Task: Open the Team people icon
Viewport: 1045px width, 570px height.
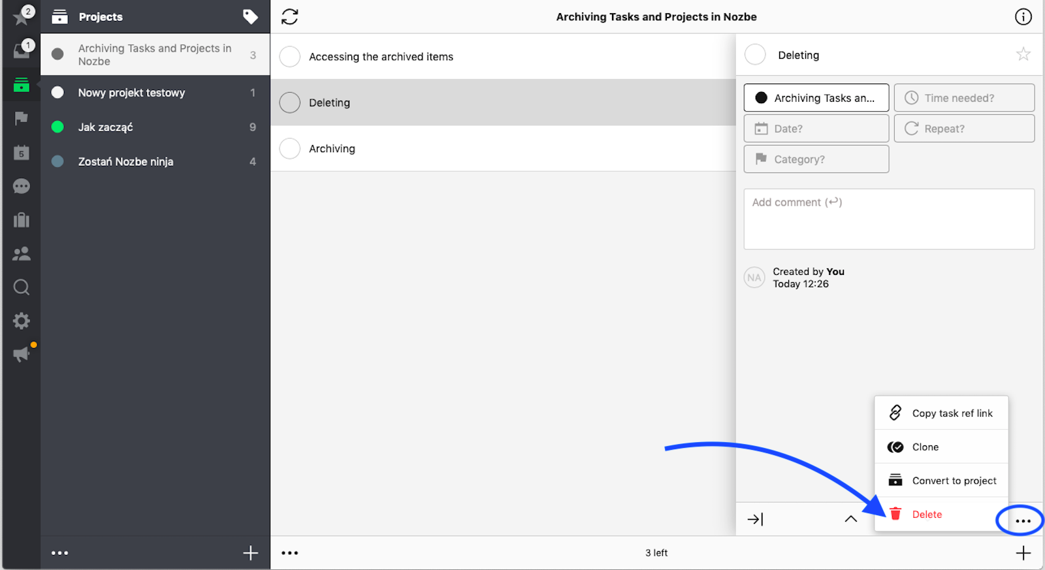Action: [22, 254]
